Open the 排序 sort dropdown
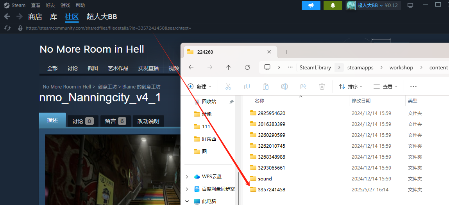The image size is (449, 205). [351, 87]
